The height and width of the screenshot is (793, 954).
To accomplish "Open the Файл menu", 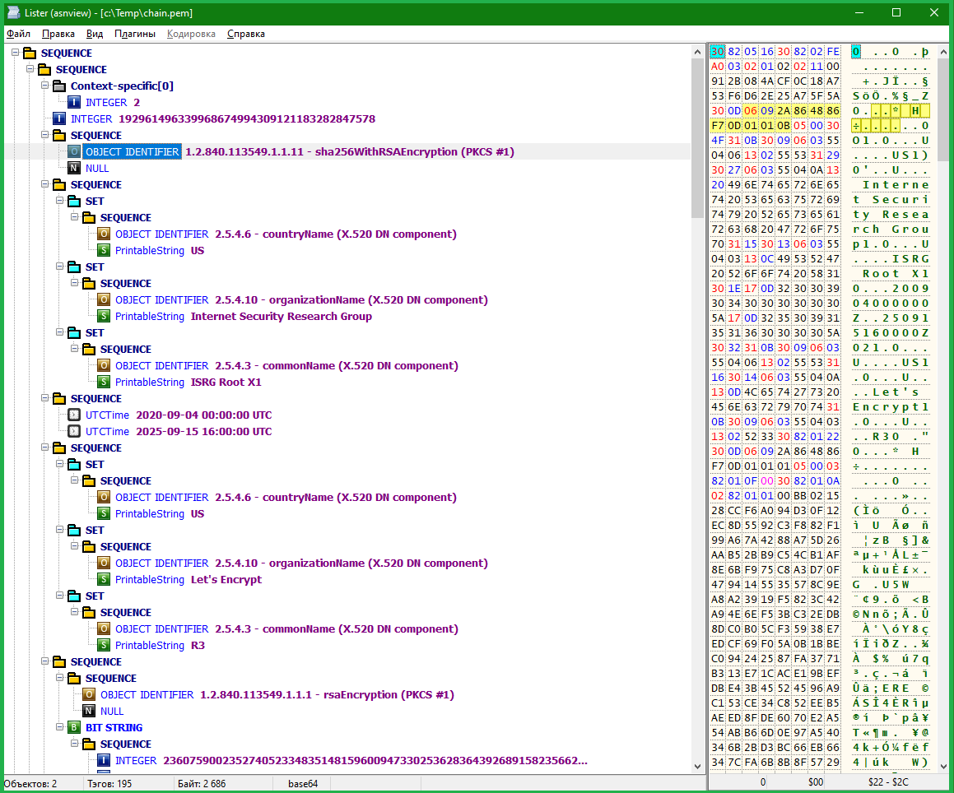I will (18, 34).
